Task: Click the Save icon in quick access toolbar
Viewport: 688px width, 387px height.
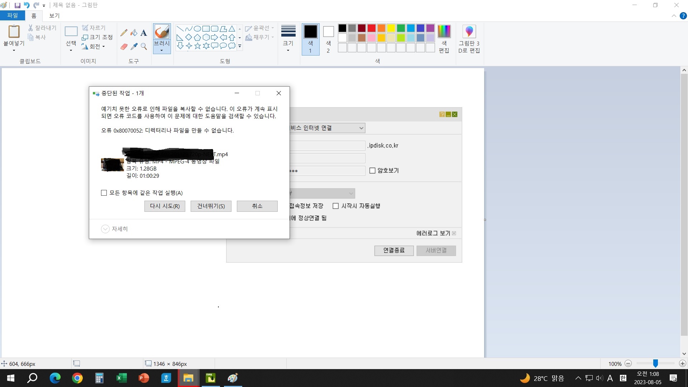Action: tap(17, 5)
